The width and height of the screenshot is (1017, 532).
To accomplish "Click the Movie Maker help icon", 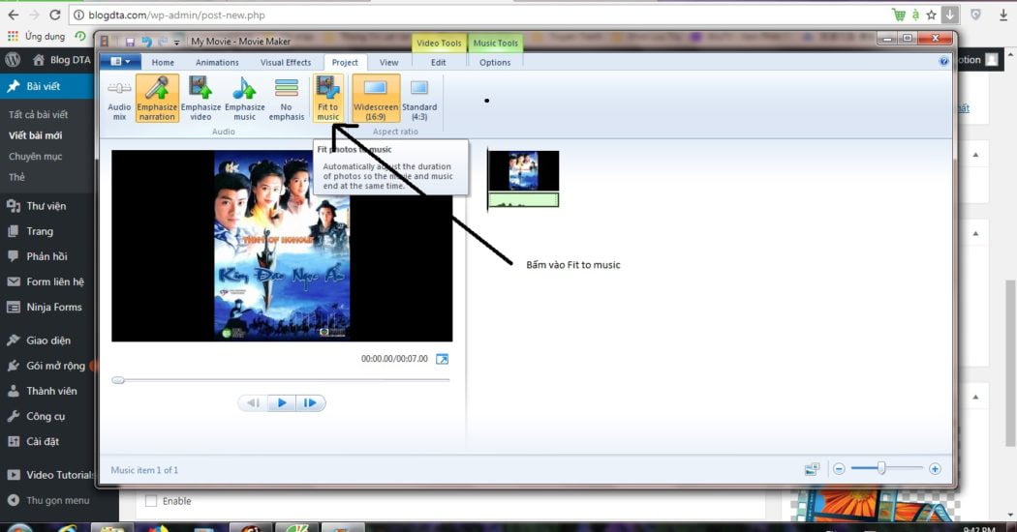I will point(943,61).
